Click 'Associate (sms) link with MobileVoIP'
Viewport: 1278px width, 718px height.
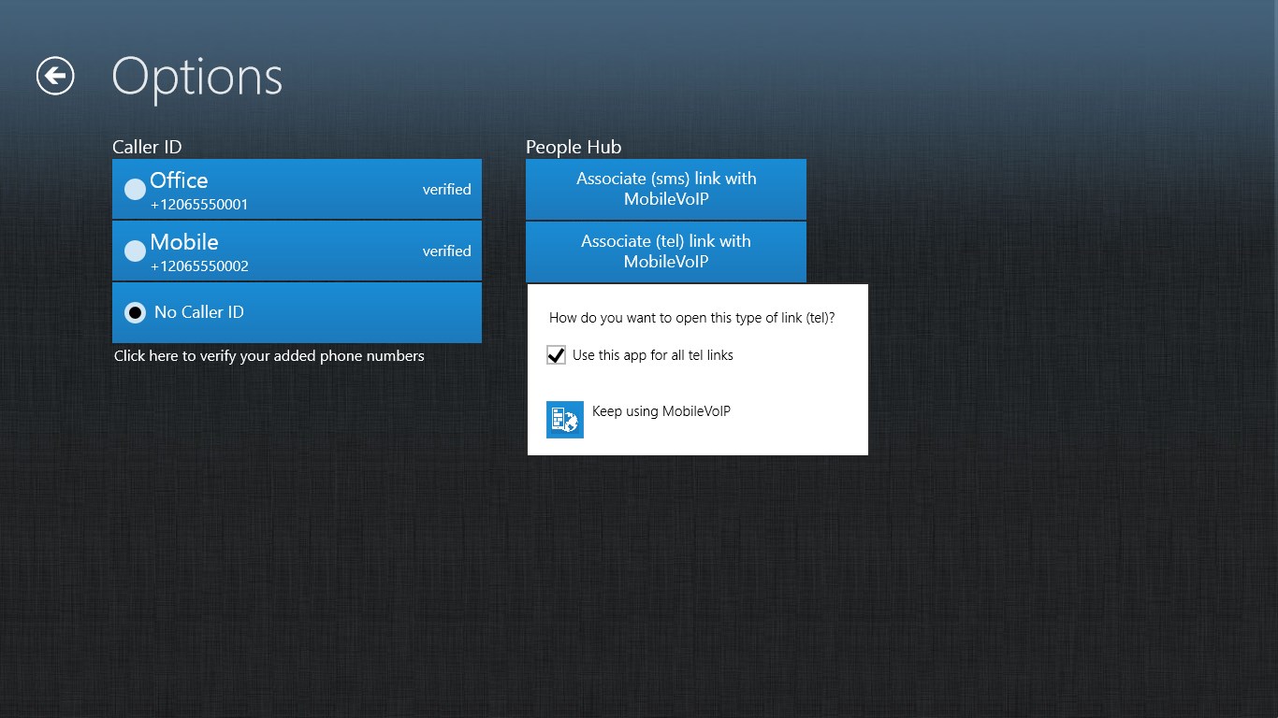point(665,189)
